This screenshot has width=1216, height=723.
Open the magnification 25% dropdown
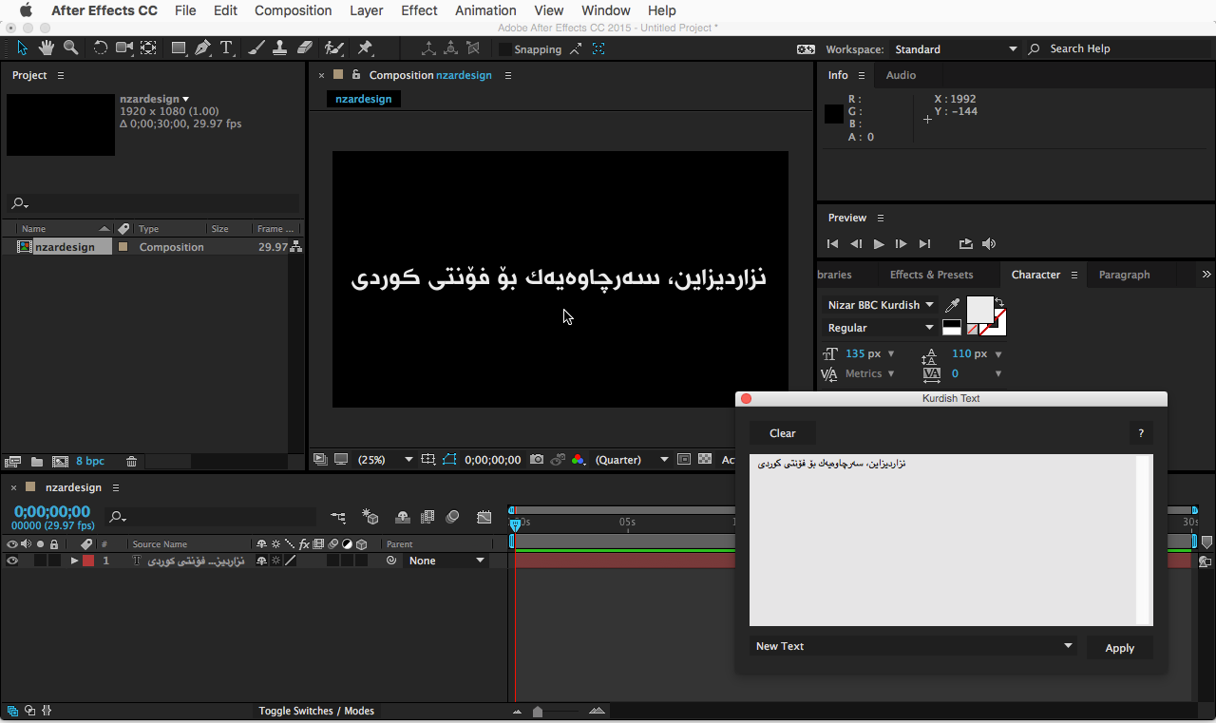tap(385, 460)
